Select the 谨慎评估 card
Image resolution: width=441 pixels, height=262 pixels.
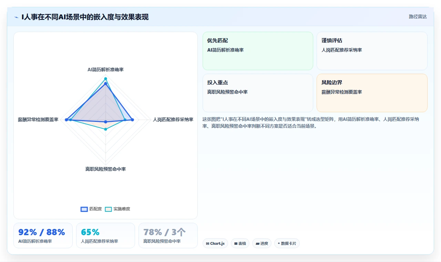point(372,51)
